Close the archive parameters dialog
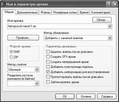119x102 pixels. (x=115, y=4)
